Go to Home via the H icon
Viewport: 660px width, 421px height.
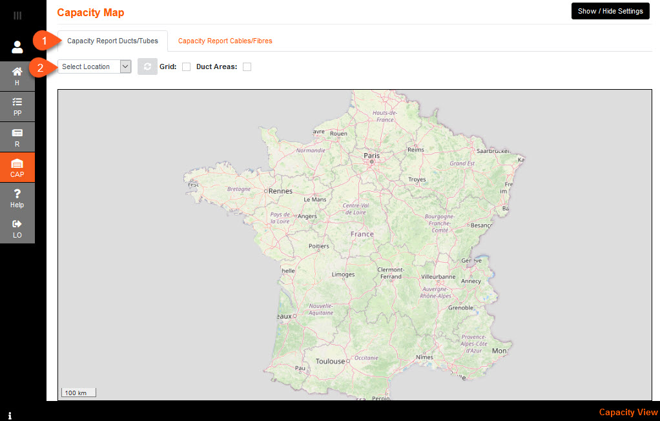[17, 76]
